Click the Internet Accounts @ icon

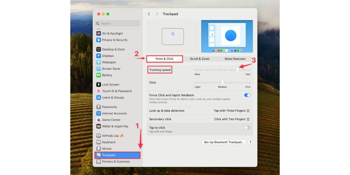pyautogui.click(x=99, y=113)
